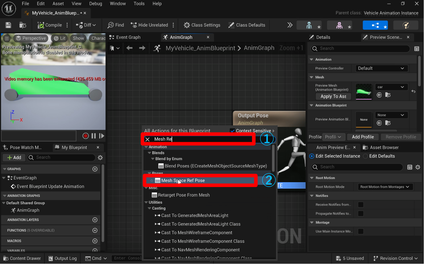Open Class Settings
The image size is (424, 264).
pos(202,25)
